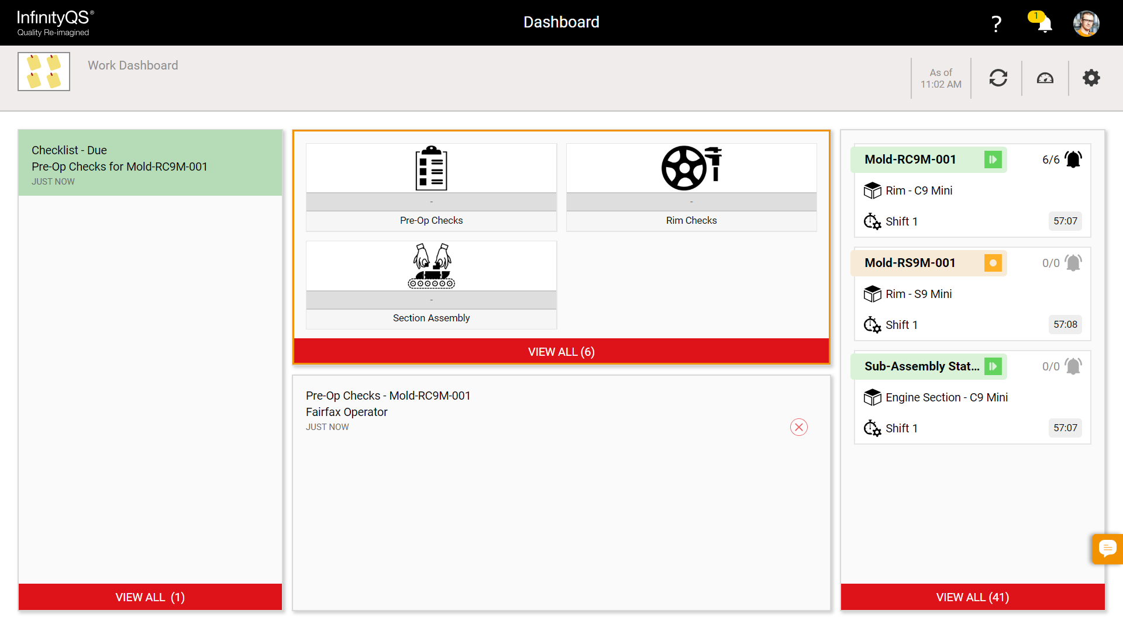Viewport: 1123px width, 631px height.
Task: Click the Pre-Op Checks clipboard icon
Action: (431, 168)
